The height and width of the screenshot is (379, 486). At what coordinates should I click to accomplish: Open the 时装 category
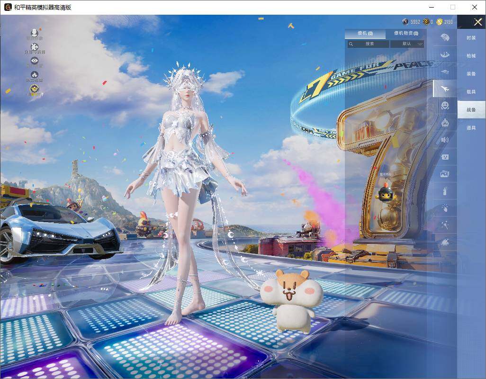[x=471, y=38]
